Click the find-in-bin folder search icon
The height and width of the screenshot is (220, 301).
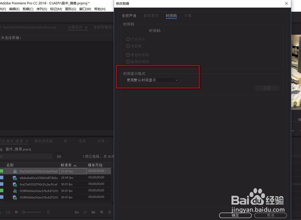click(x=59, y=156)
